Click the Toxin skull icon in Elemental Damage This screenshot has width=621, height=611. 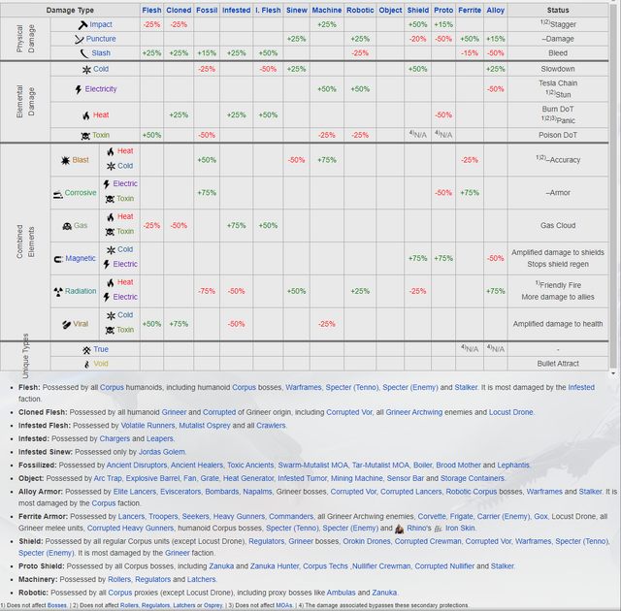(x=85, y=136)
